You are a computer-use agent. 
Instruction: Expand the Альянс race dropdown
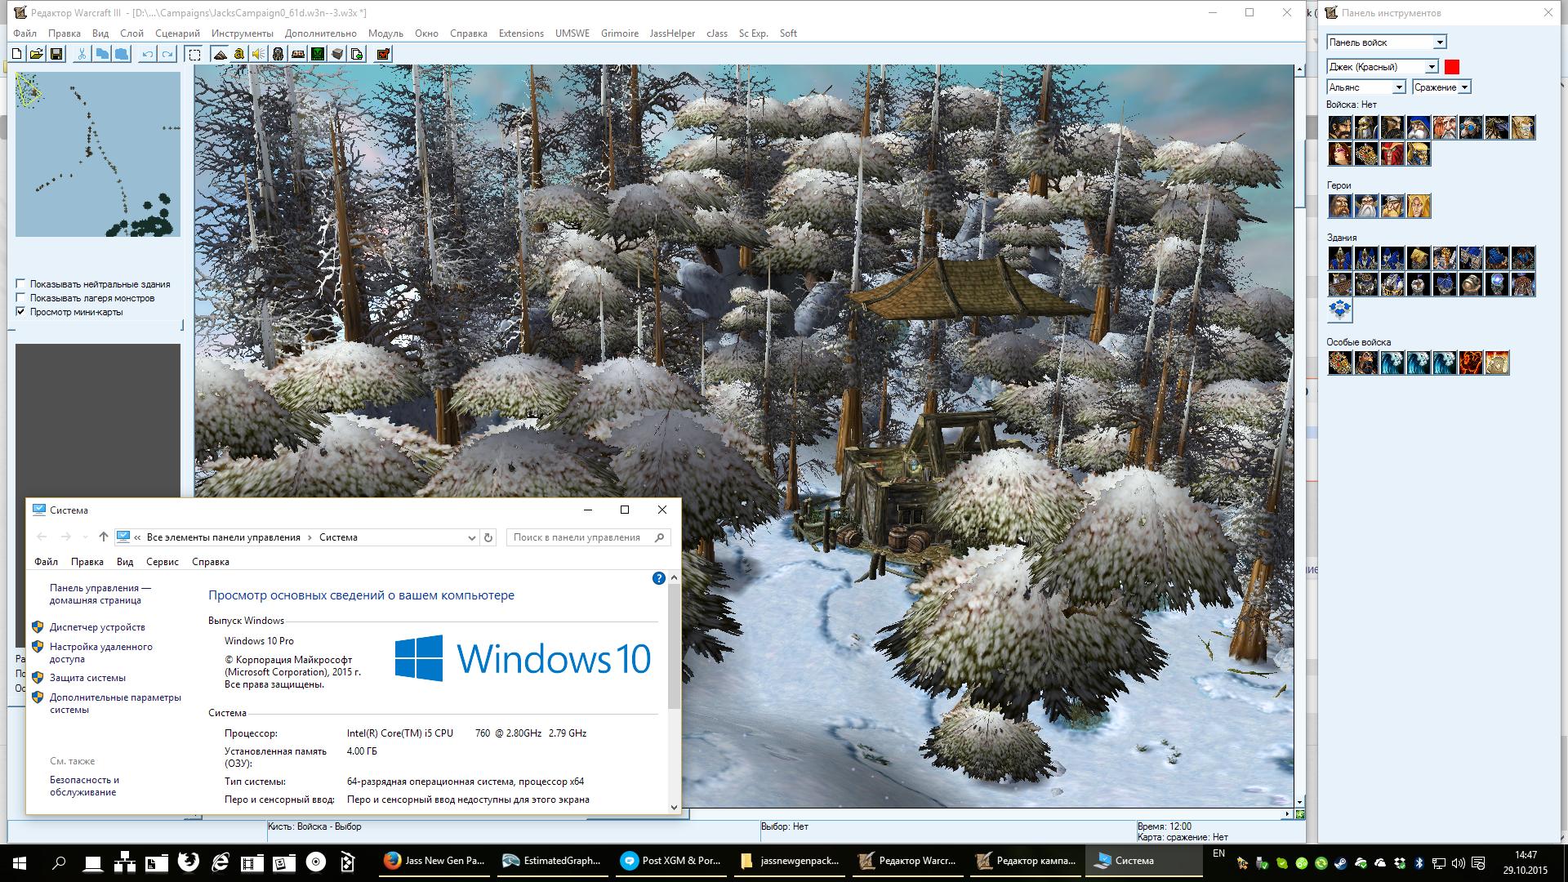point(1398,87)
